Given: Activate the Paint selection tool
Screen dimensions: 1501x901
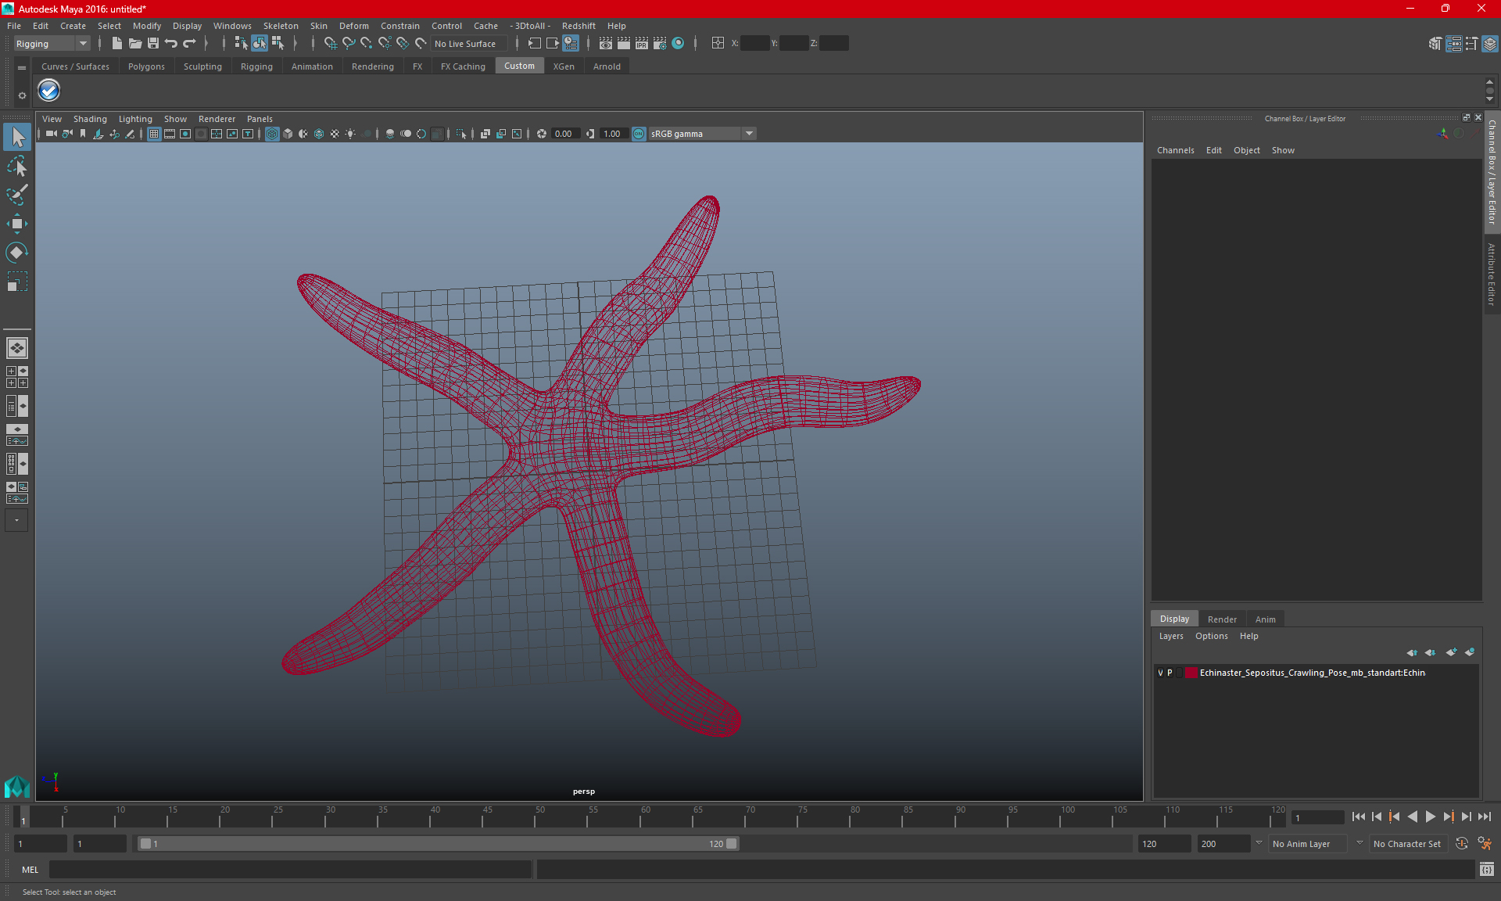Looking at the screenshot, I should click(16, 196).
